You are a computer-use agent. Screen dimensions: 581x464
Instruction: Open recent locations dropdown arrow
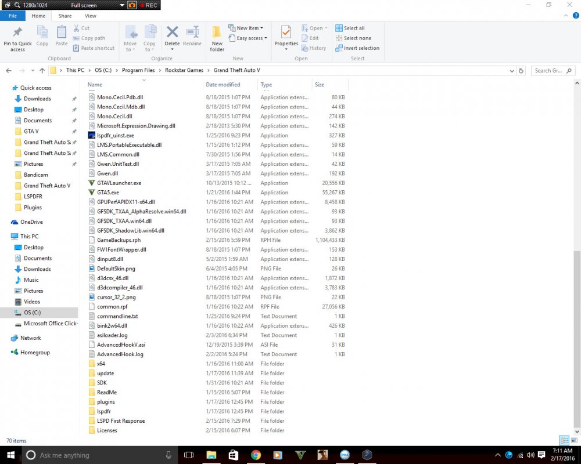coord(33,71)
